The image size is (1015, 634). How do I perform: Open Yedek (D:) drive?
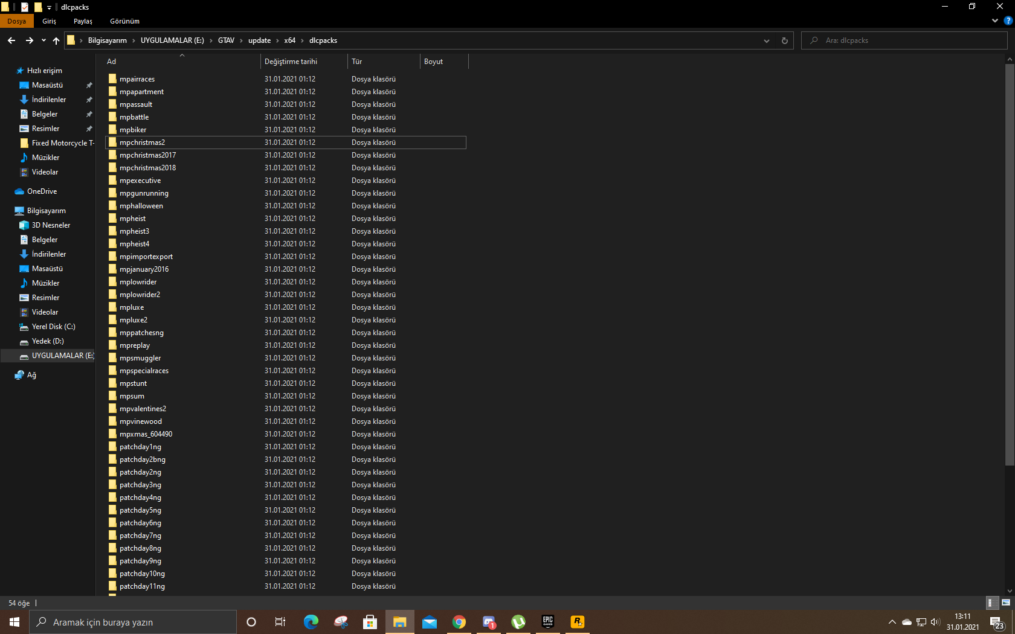pos(48,341)
